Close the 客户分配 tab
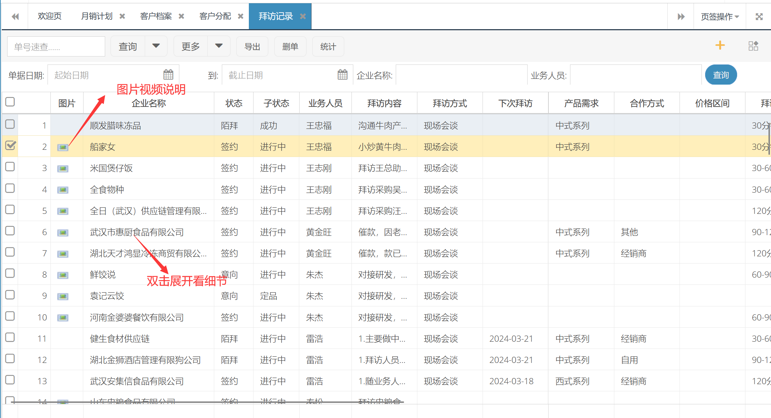This screenshot has width=771, height=418. pos(241,16)
